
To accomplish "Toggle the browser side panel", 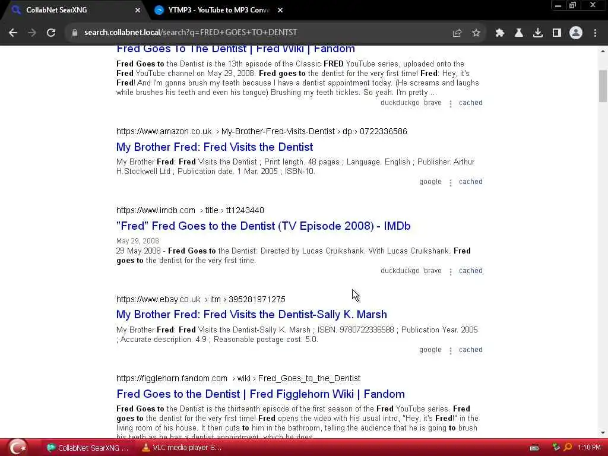I will pyautogui.click(x=557, y=33).
